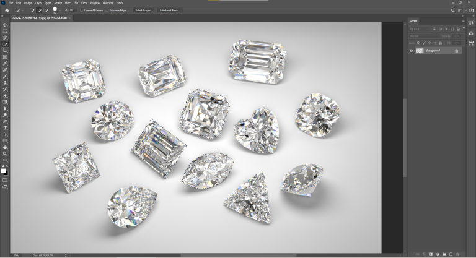476x258 pixels.
Task: Expand the Normal blend mode dropdown
Action: (x=428, y=36)
